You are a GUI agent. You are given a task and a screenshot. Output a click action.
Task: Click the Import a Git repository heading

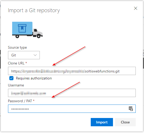[x=34, y=10]
